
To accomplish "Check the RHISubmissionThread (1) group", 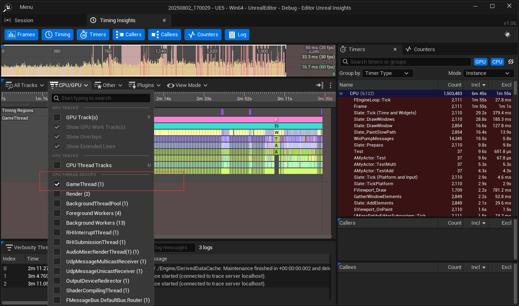I will (57, 242).
